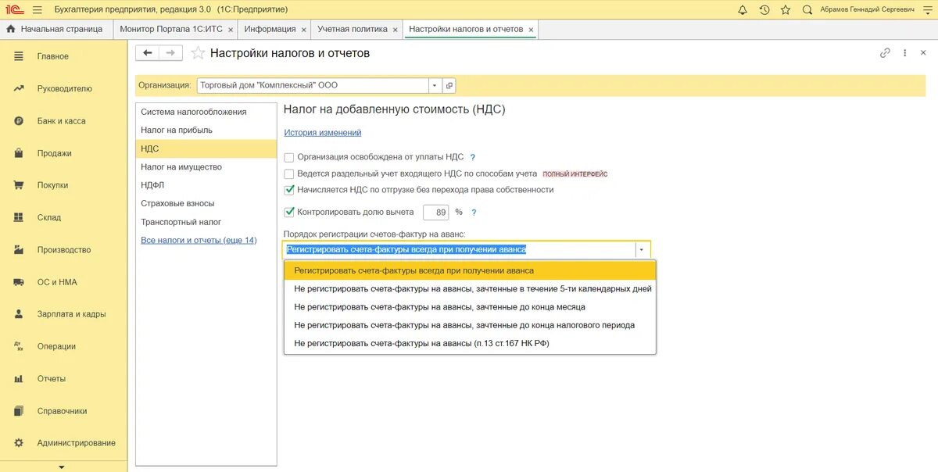Open 'Все налоги и отчеты (еще 14)' link

[199, 240]
